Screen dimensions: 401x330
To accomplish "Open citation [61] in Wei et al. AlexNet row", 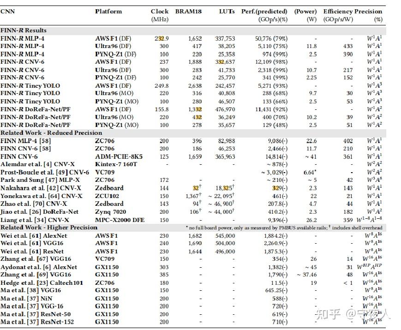I will point(35,236).
